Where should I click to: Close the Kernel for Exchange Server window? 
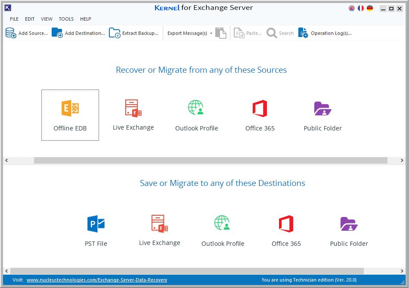click(400, 9)
